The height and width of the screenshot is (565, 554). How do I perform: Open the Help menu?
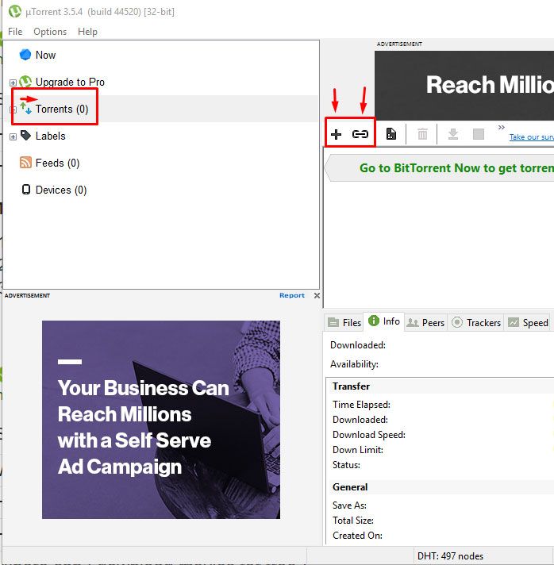tap(87, 32)
